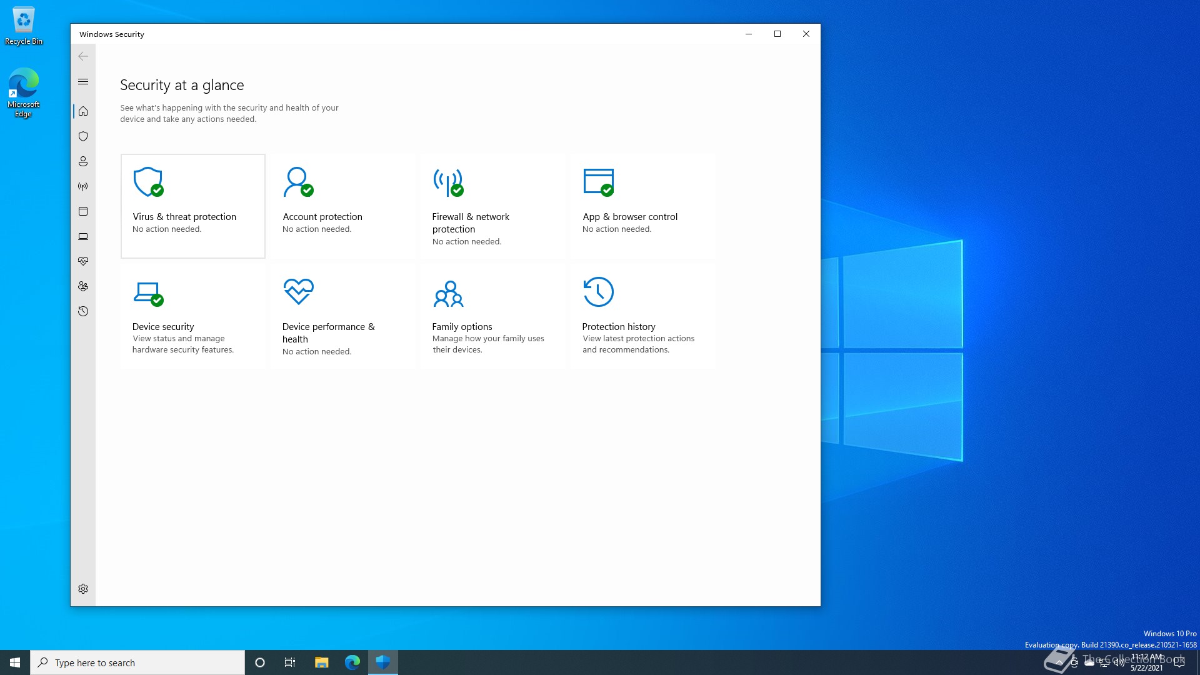Open the Recycle Bin desktop icon
1200x675 pixels.
(24, 26)
